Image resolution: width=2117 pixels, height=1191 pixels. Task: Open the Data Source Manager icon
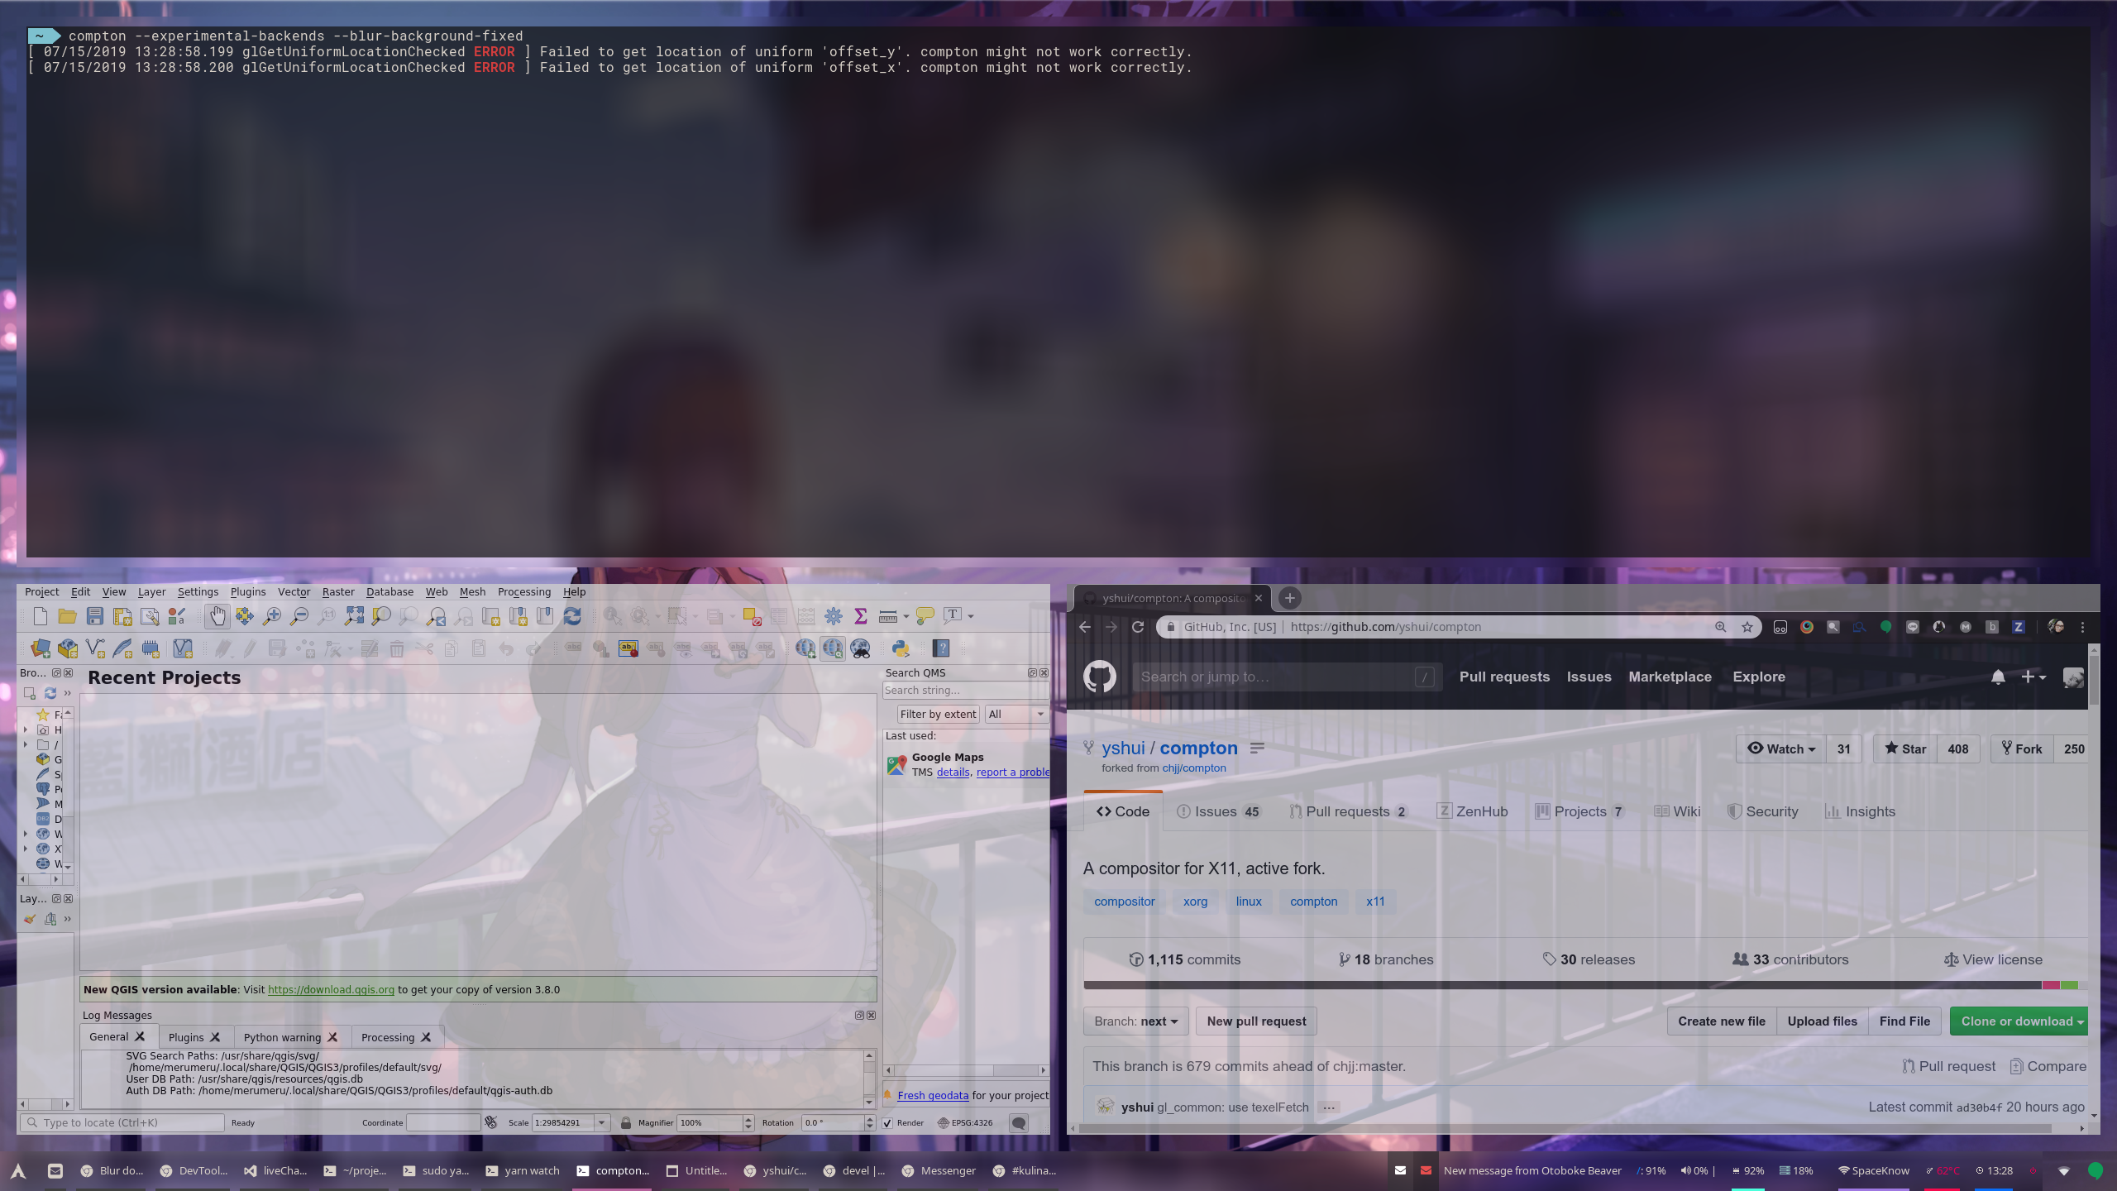40,648
